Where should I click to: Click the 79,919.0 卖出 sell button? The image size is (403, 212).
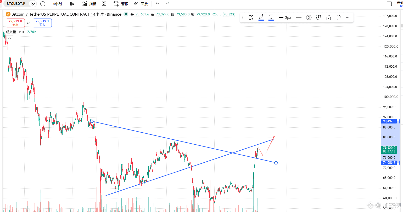point(15,23)
